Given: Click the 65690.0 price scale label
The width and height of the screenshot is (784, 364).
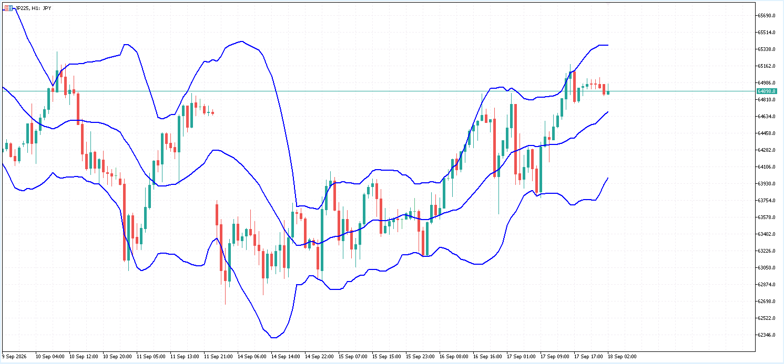Looking at the screenshot, I should tap(767, 16).
